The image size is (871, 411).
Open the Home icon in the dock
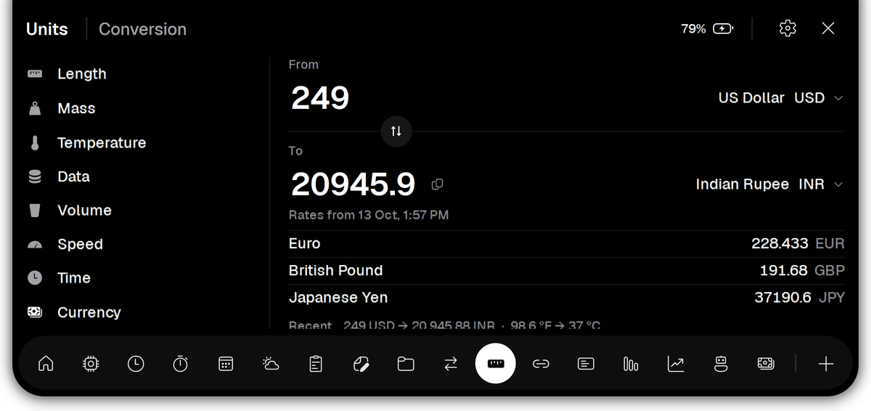pyautogui.click(x=46, y=364)
